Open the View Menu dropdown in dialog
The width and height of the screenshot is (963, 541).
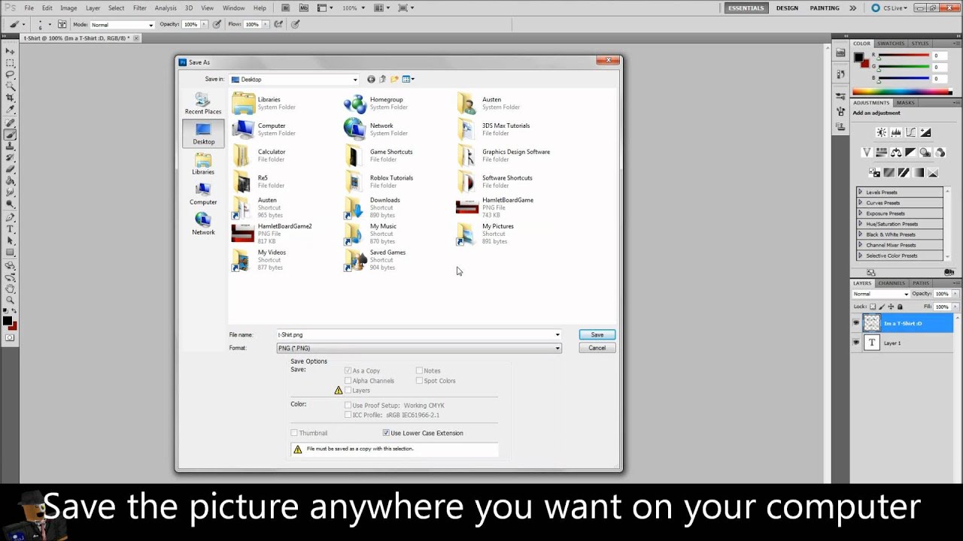(x=409, y=79)
